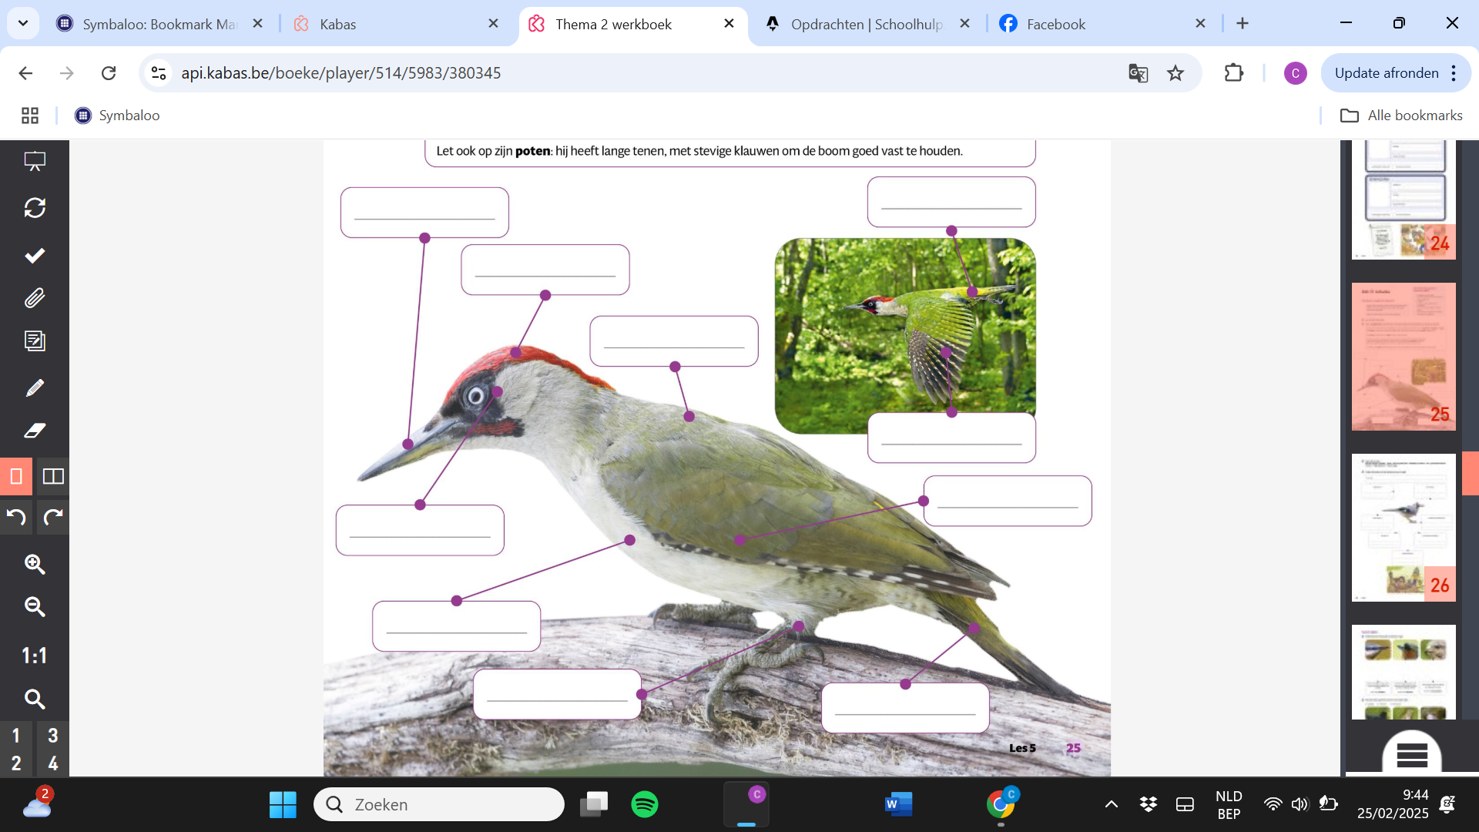This screenshot has height=832, width=1479.
Task: Open the Chrome extensions puzzle menu
Action: [x=1234, y=72]
